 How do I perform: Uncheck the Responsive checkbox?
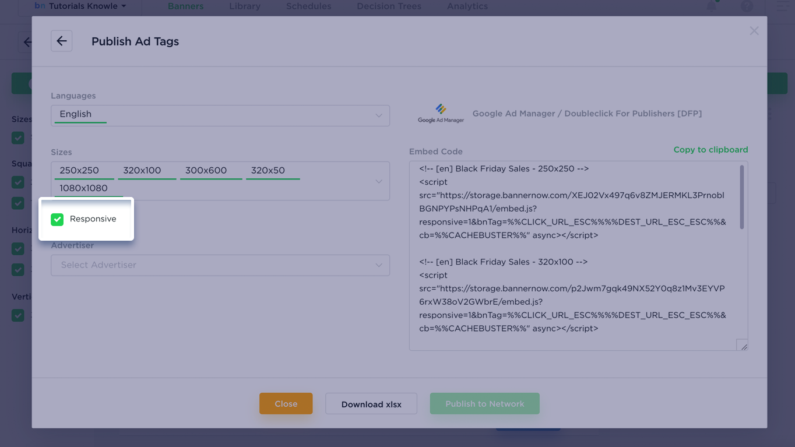click(57, 219)
